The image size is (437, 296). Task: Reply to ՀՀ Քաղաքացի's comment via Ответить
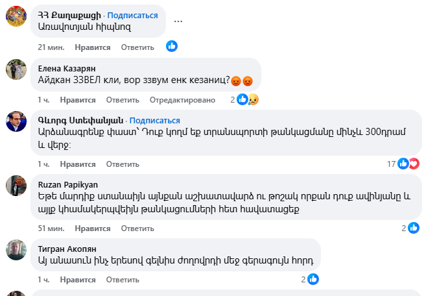point(137,47)
